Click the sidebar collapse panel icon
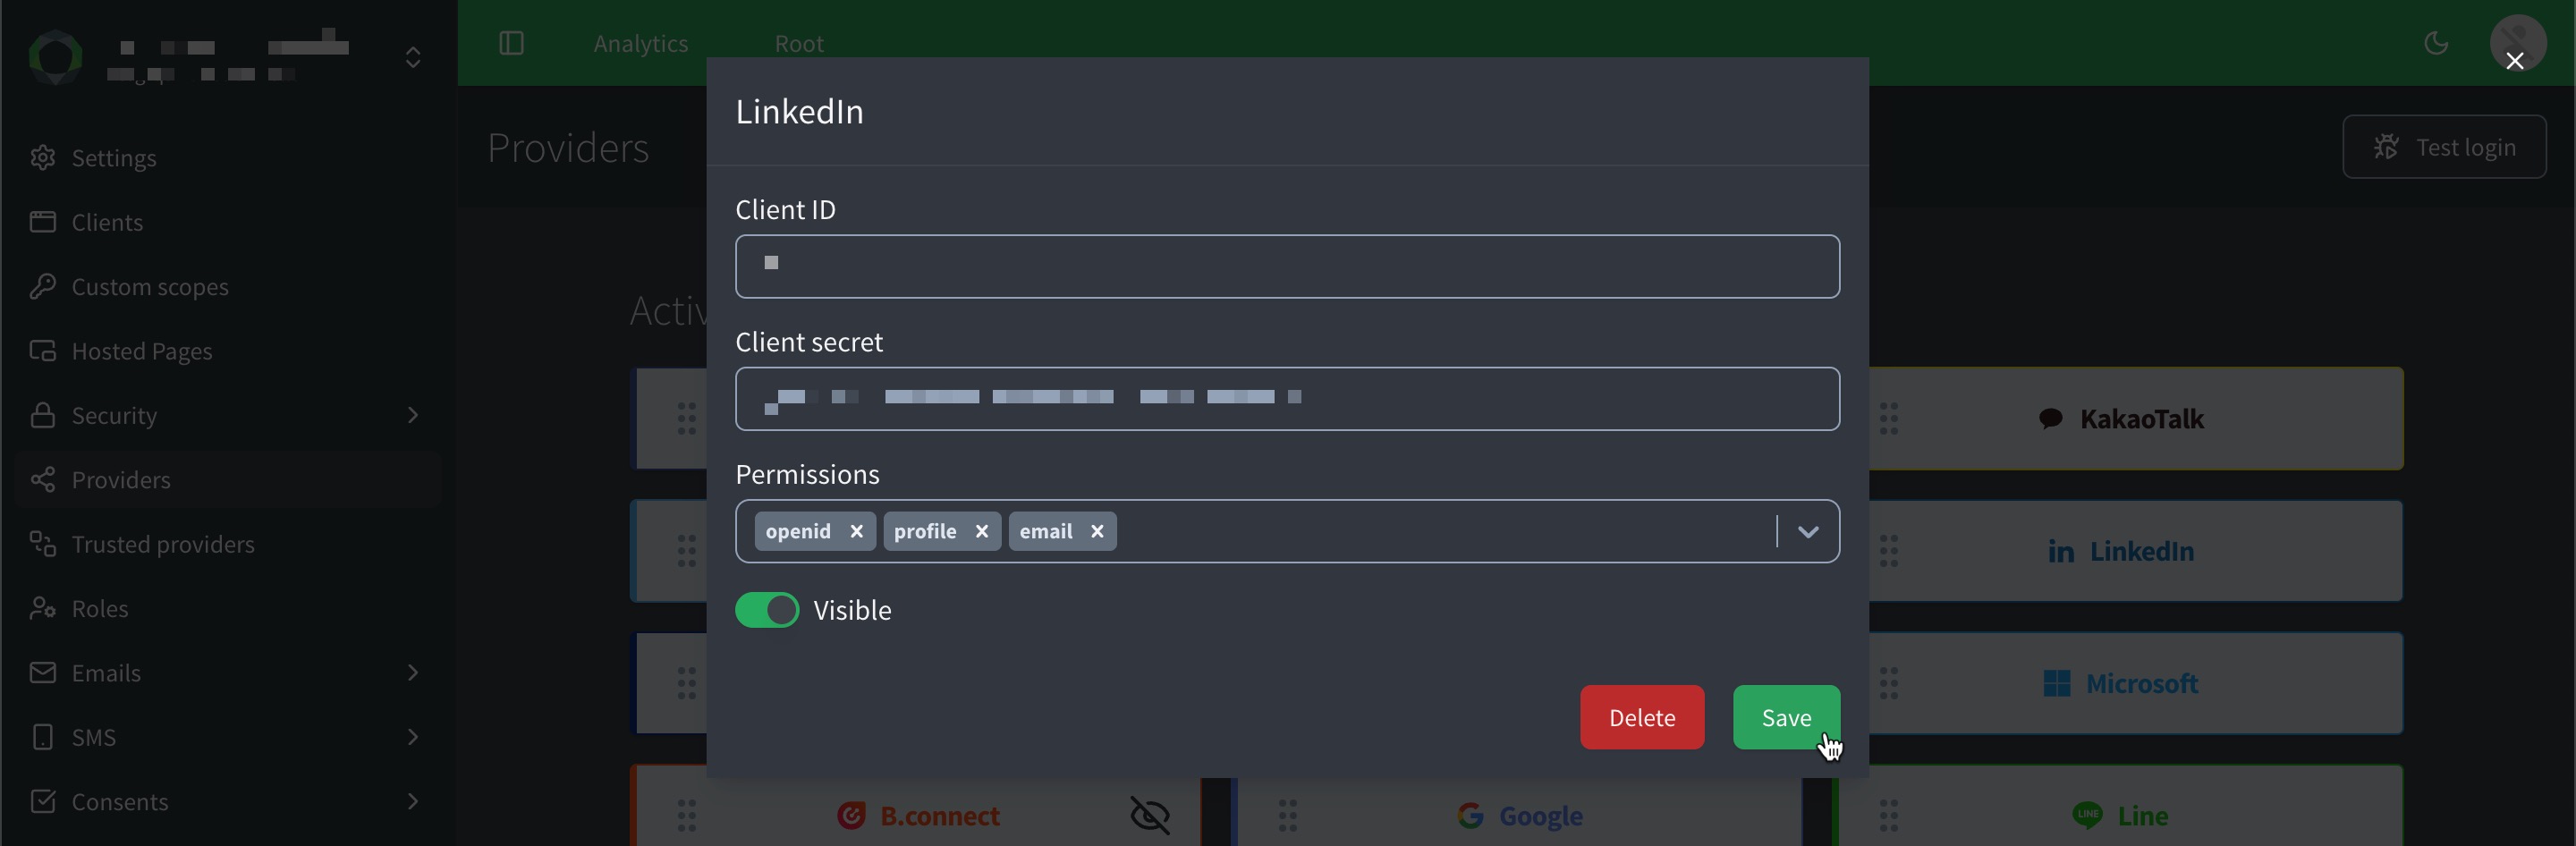2576x846 pixels. coord(511,43)
